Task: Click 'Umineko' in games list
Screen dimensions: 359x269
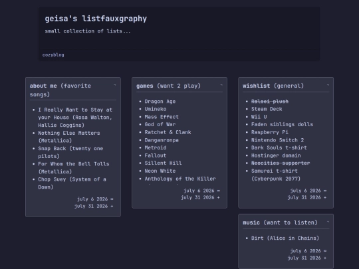Action: (x=156, y=109)
